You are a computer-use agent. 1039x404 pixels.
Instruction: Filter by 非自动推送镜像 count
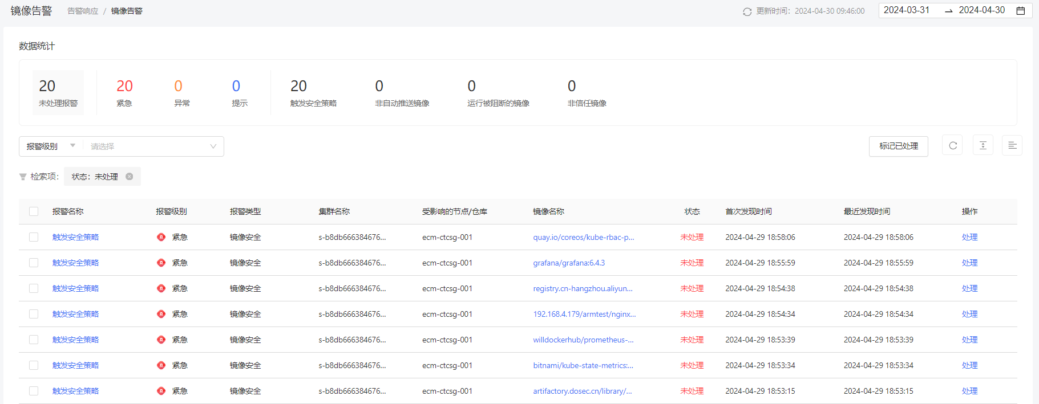(402, 93)
